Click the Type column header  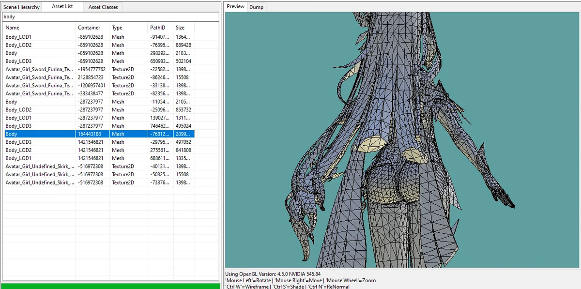click(128, 28)
